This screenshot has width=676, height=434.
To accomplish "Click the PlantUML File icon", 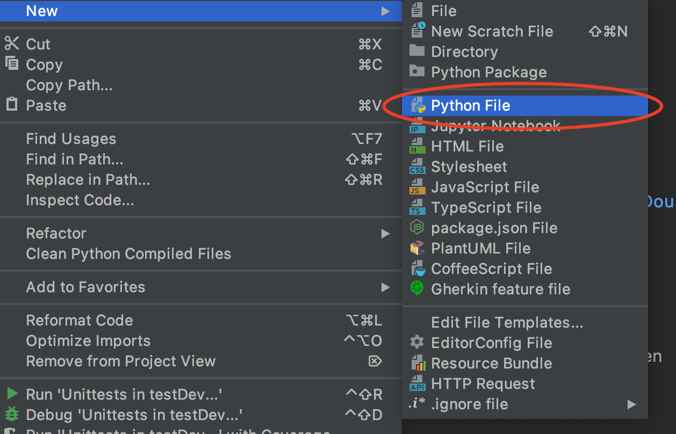I will click(418, 249).
